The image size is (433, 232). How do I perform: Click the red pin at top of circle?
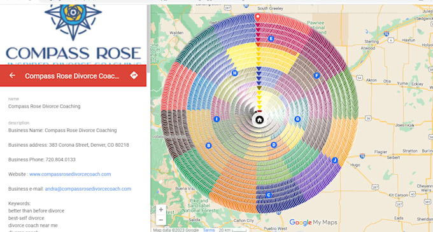pos(257,17)
